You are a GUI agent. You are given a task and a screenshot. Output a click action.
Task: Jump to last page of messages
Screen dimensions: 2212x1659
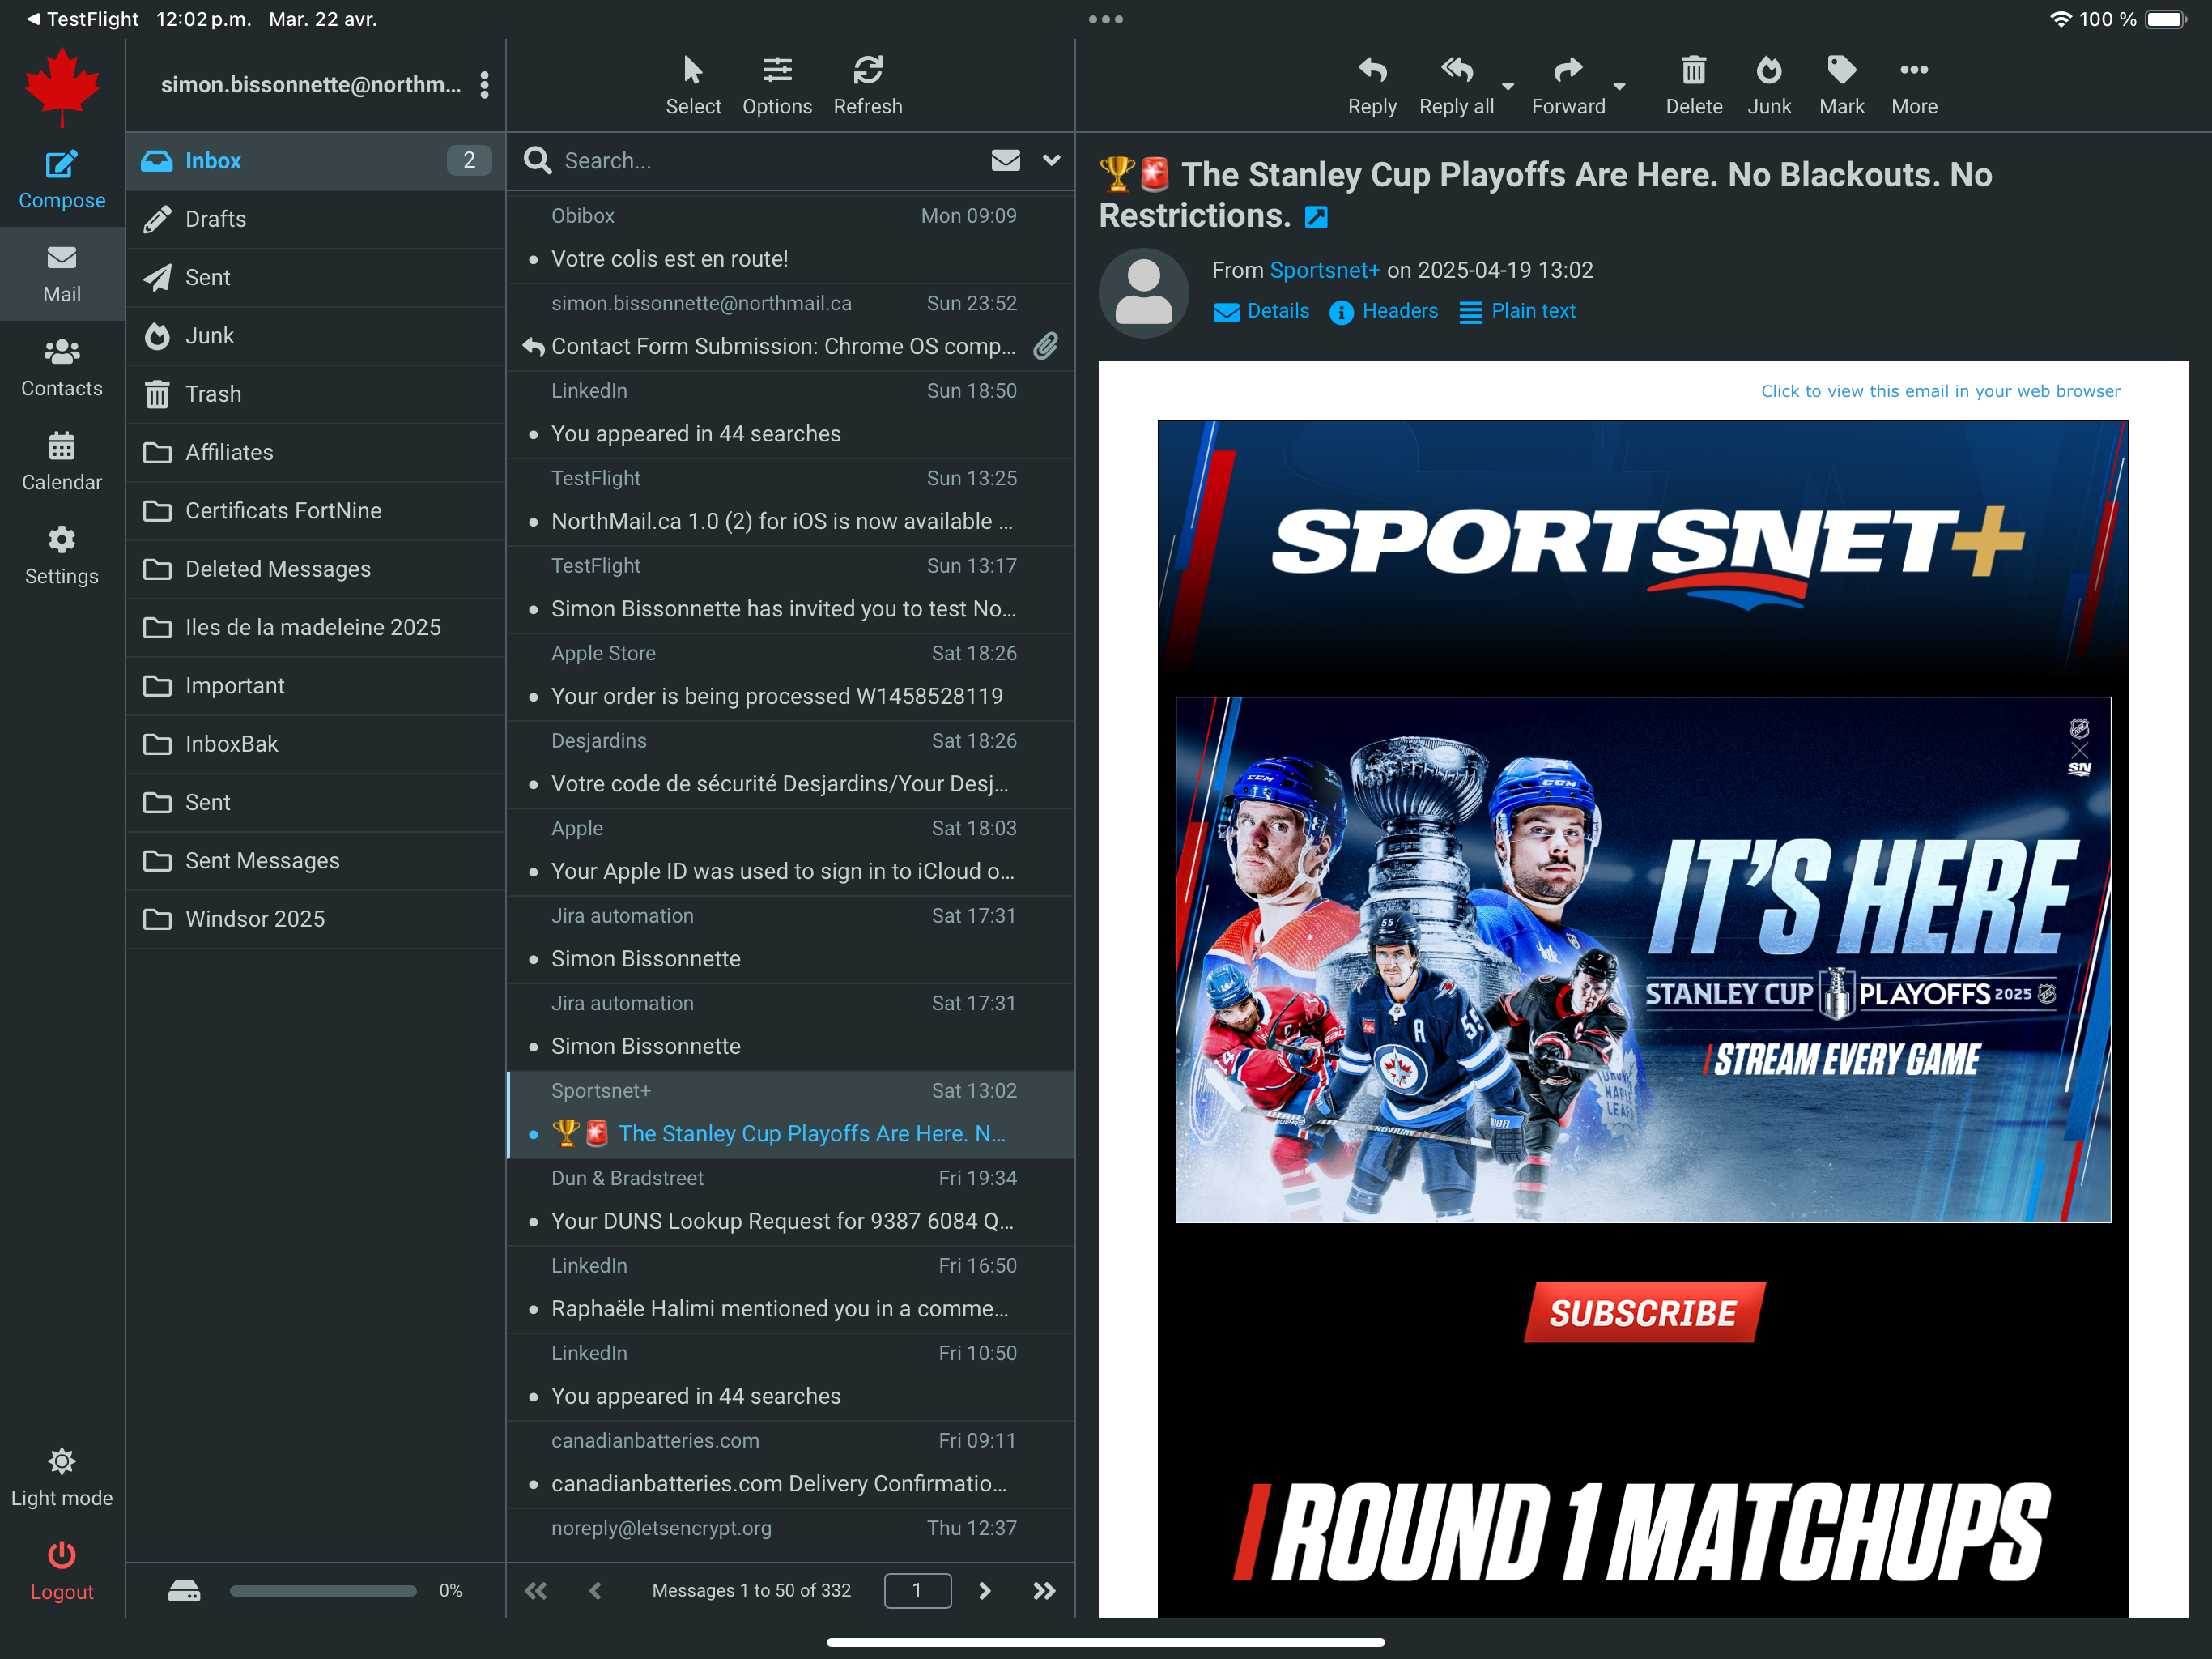[1044, 1591]
